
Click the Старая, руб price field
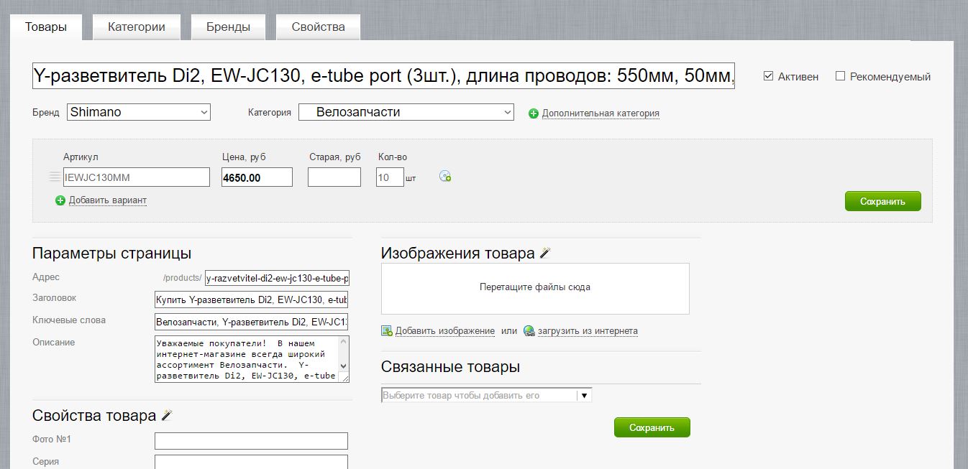[x=334, y=177]
